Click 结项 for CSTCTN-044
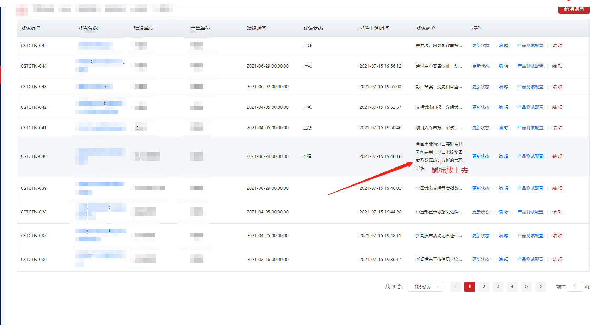Image resolution: width=590 pixels, height=325 pixels. 557,66
